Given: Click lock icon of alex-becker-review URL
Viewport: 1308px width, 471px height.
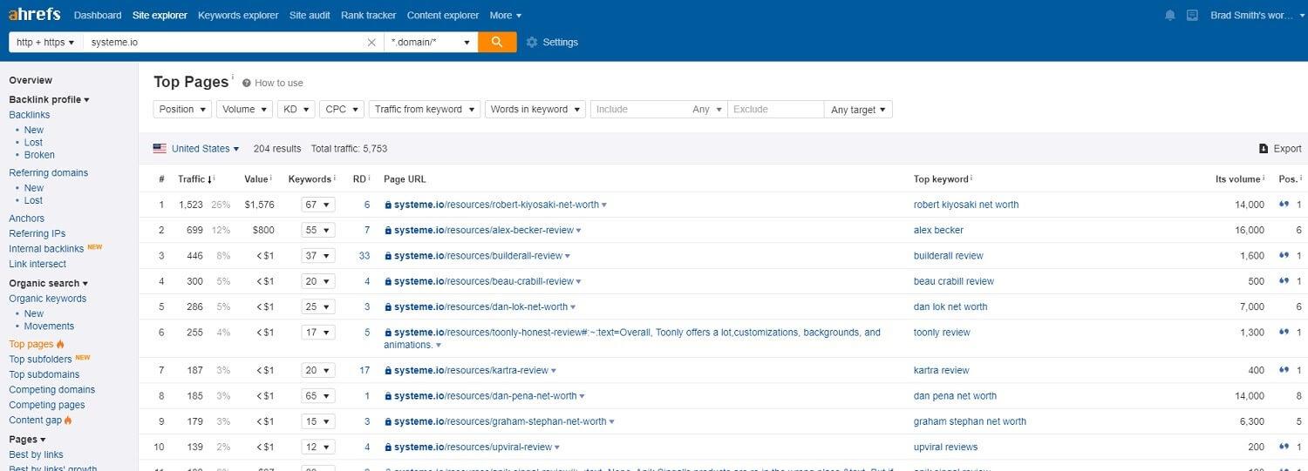Looking at the screenshot, I should (388, 231).
